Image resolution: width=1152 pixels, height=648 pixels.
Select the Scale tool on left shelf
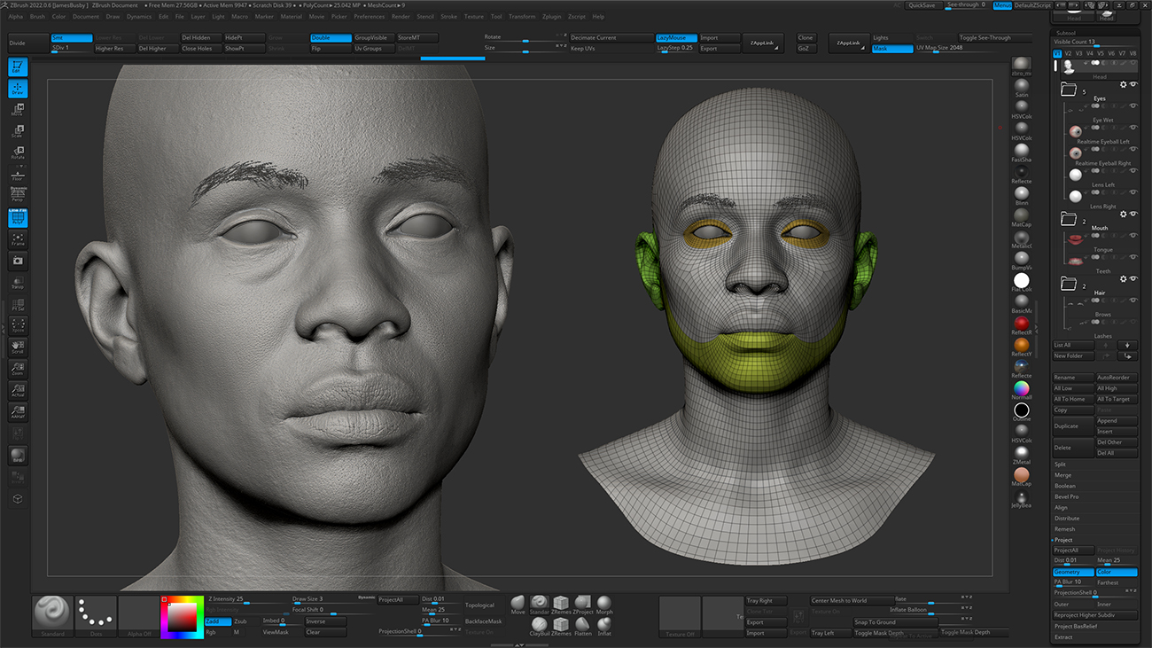[x=18, y=131]
